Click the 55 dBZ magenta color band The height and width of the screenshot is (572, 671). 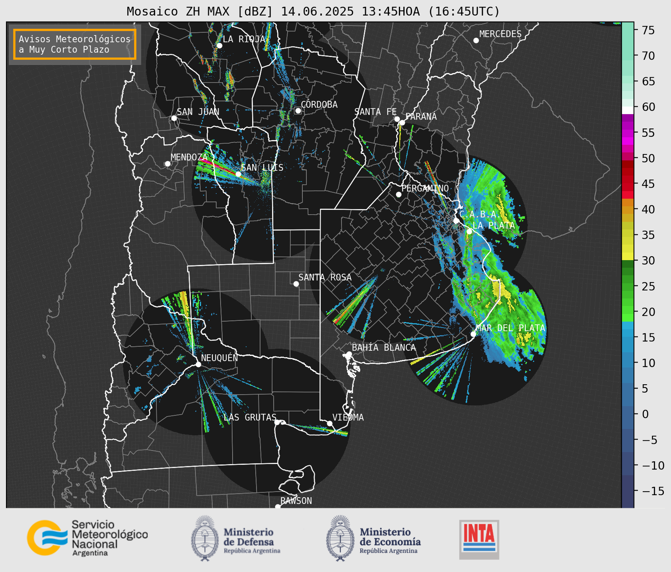(628, 132)
